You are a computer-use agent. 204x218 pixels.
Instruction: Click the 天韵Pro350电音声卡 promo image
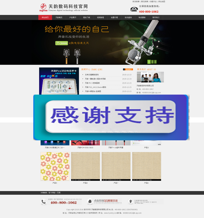[x=59, y=81]
